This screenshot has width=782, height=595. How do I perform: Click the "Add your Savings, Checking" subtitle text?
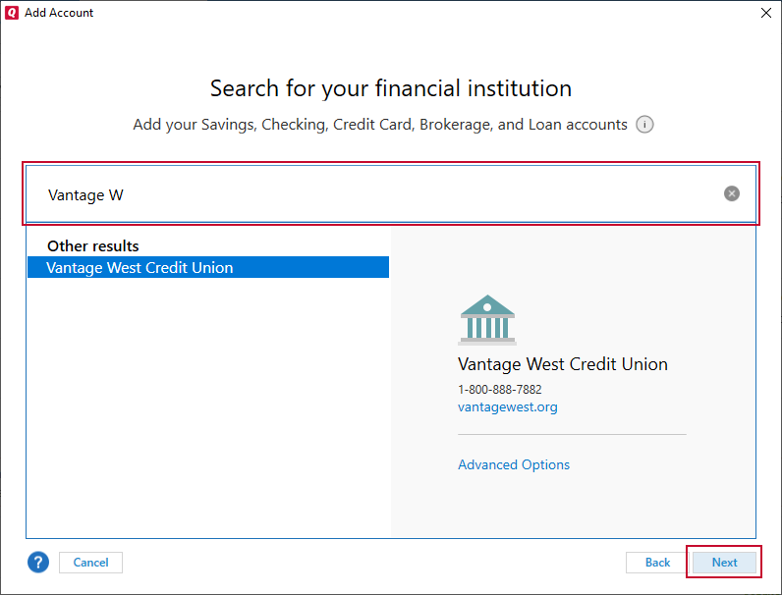tap(380, 125)
